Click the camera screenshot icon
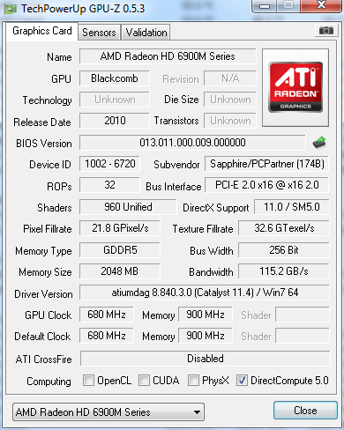Screen dimensions: 344x430 pos(325,30)
